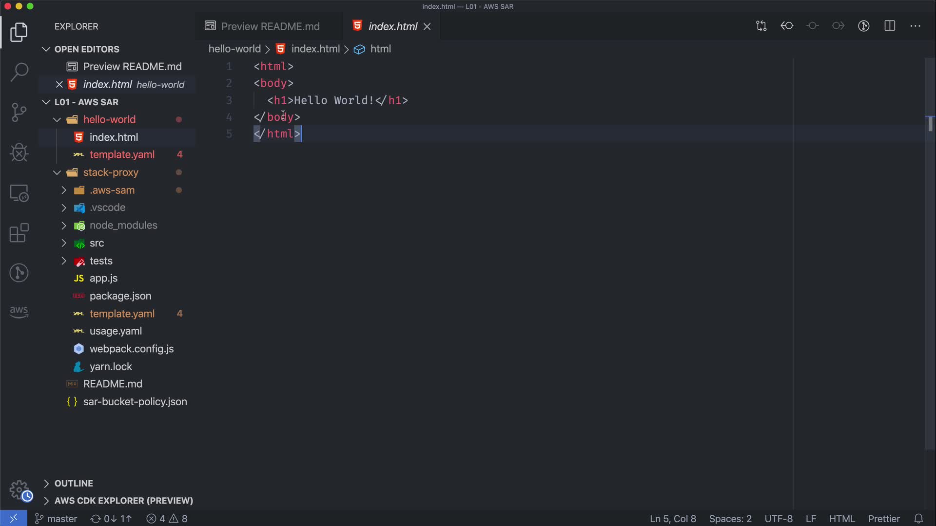Open Source Control view
The image size is (936, 526).
(x=19, y=113)
